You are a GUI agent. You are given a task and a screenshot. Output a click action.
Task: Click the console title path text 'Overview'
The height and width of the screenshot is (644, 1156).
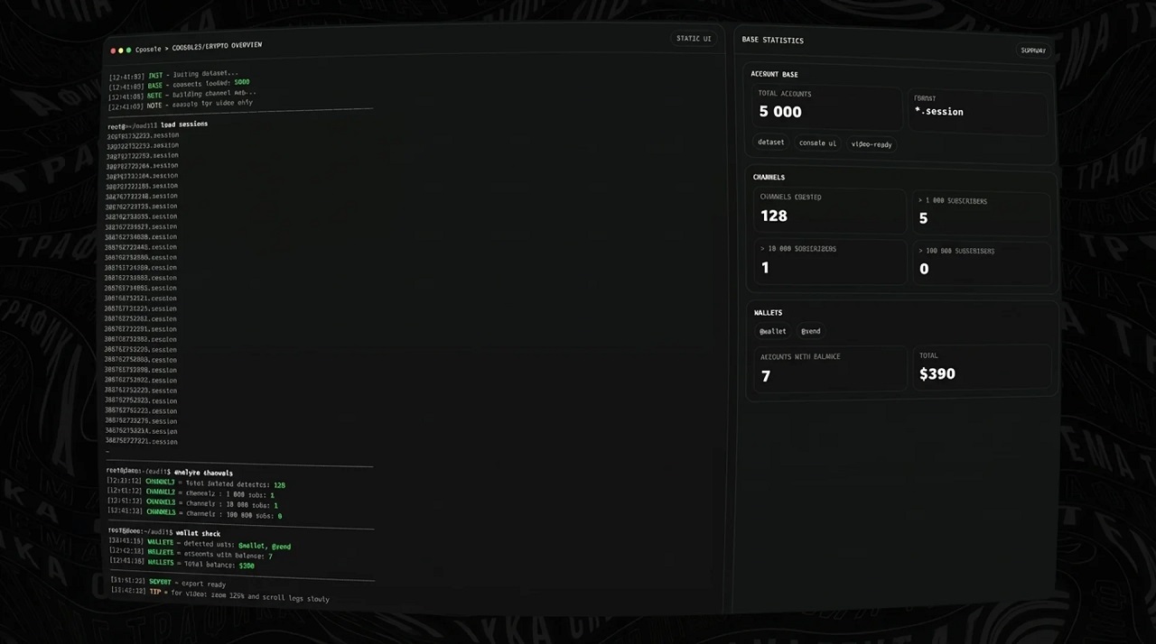pos(247,45)
